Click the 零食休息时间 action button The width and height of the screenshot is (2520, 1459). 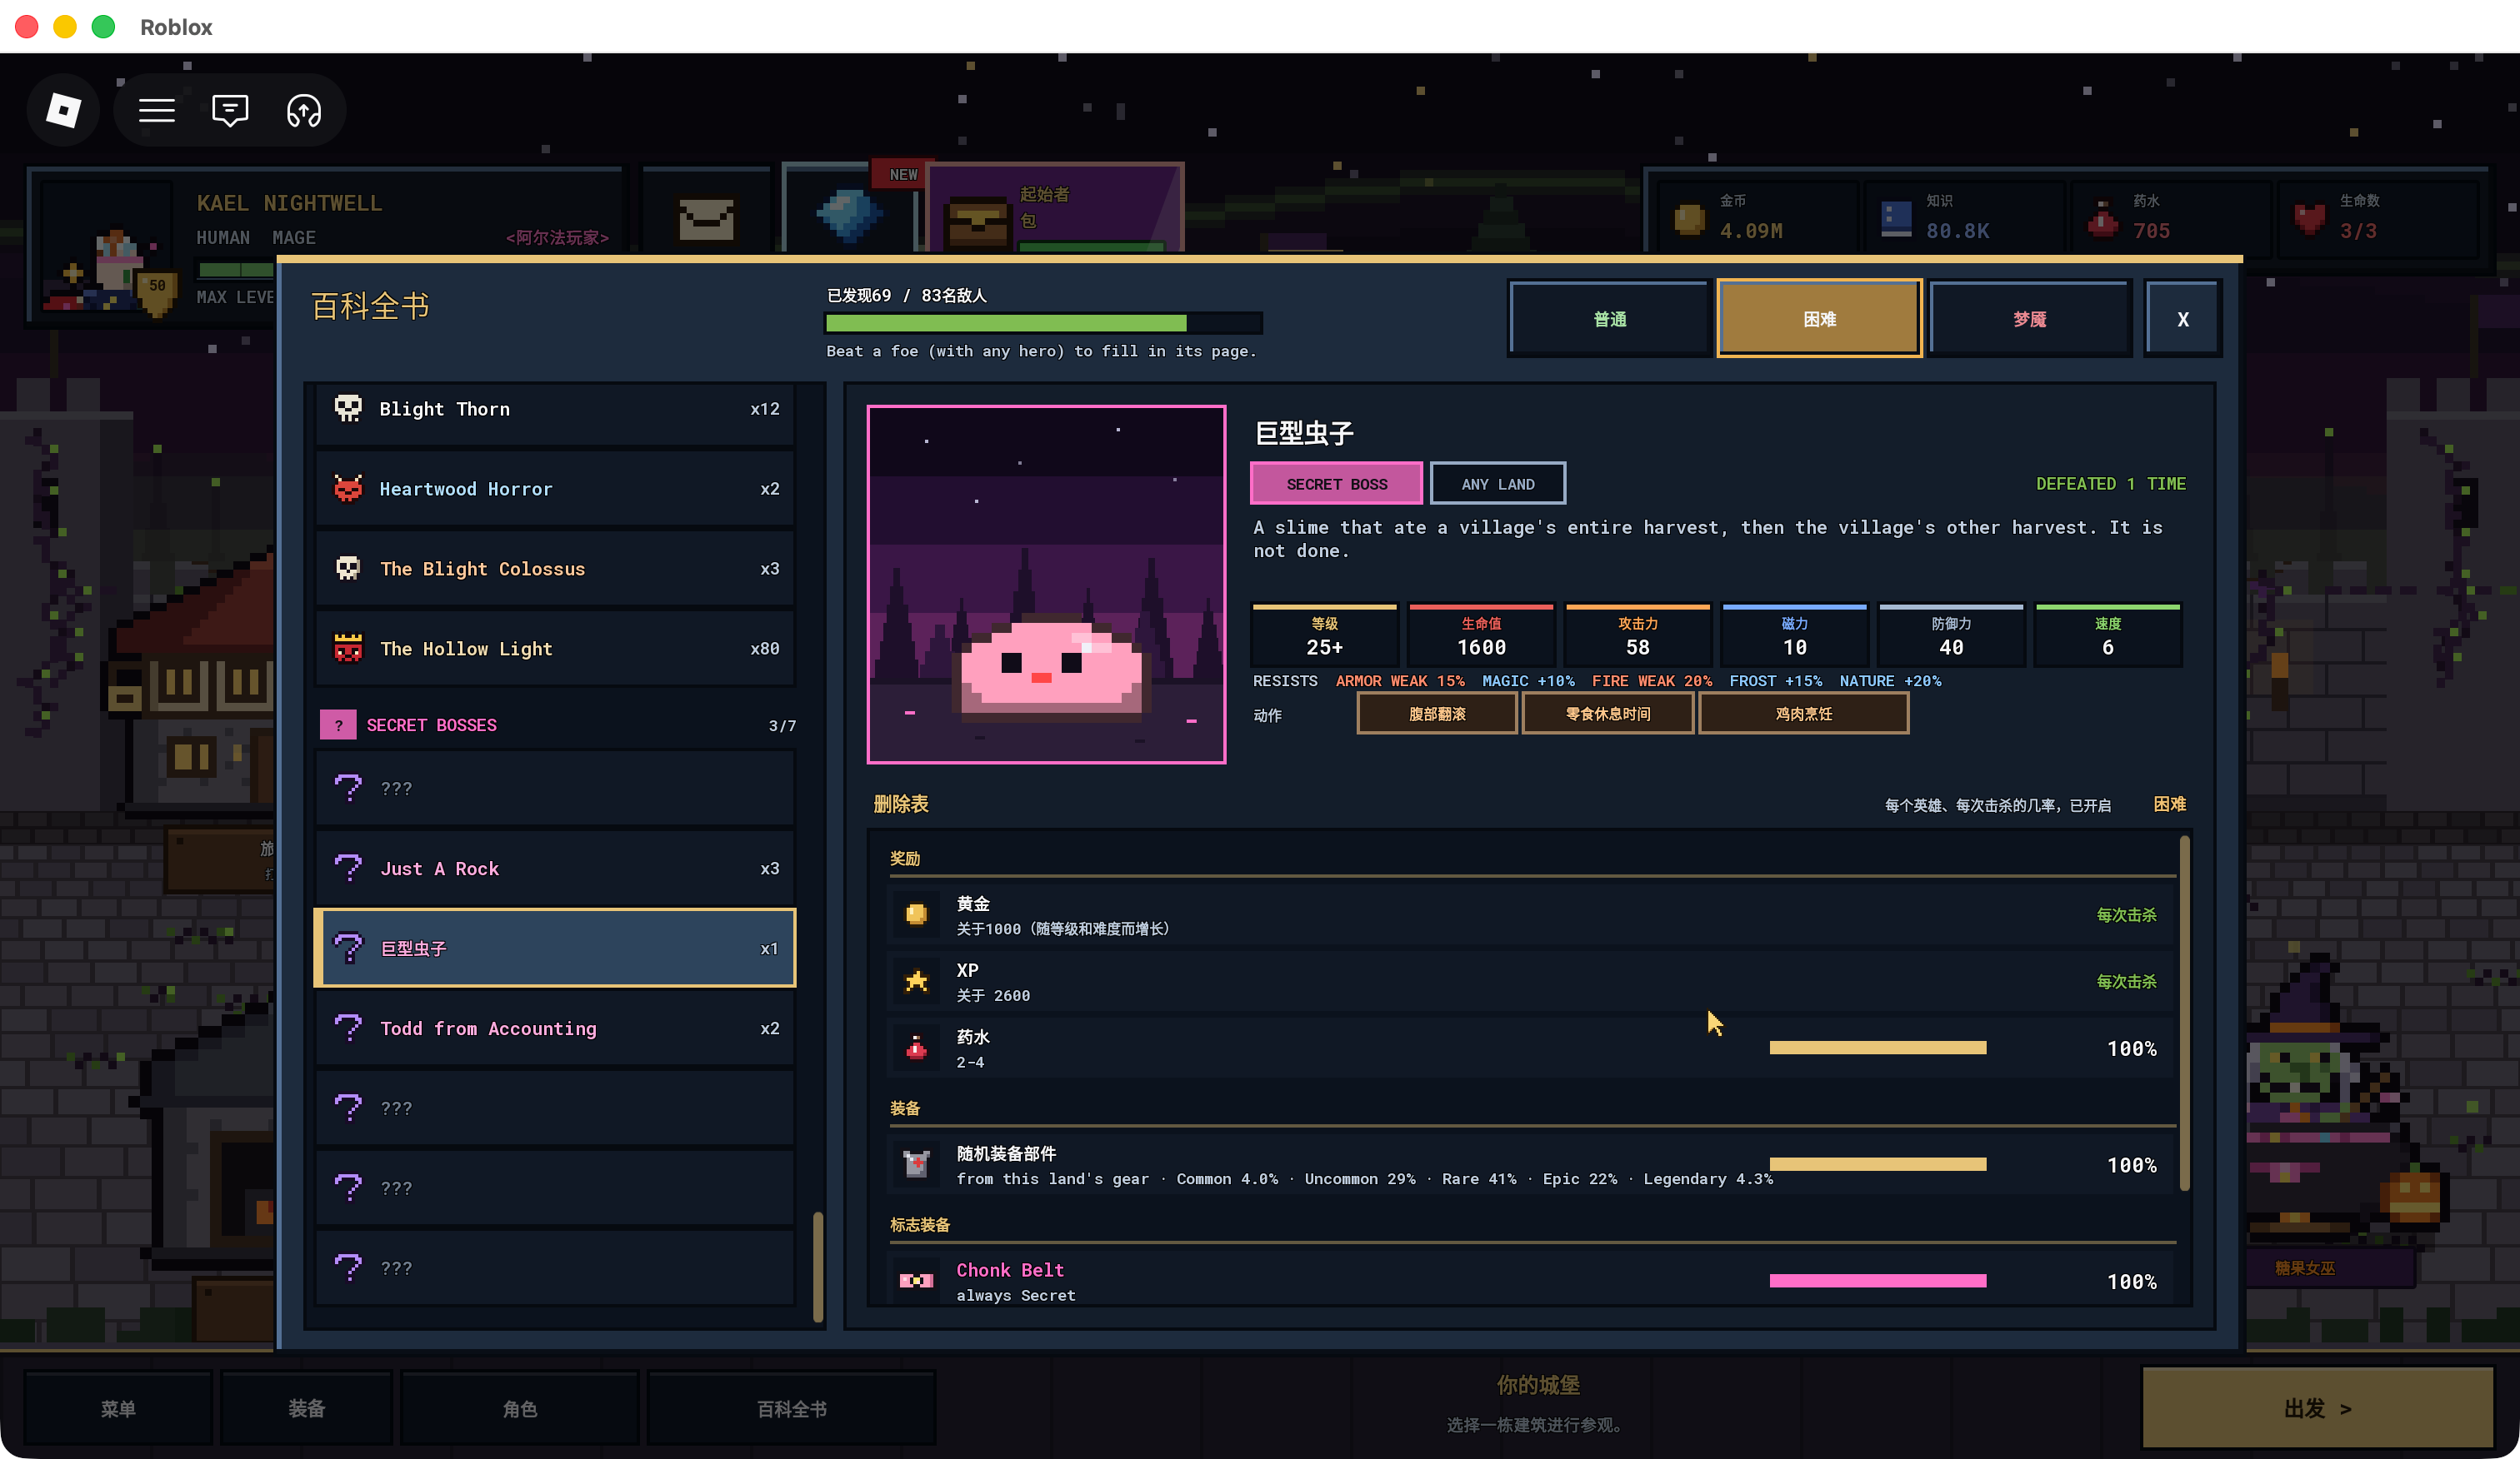1607,714
